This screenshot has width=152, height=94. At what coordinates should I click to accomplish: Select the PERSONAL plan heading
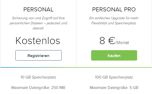tap(38, 10)
